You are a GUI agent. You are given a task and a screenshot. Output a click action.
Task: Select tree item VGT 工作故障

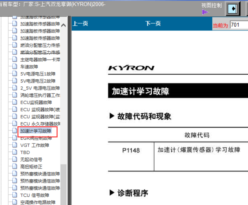point(35,145)
